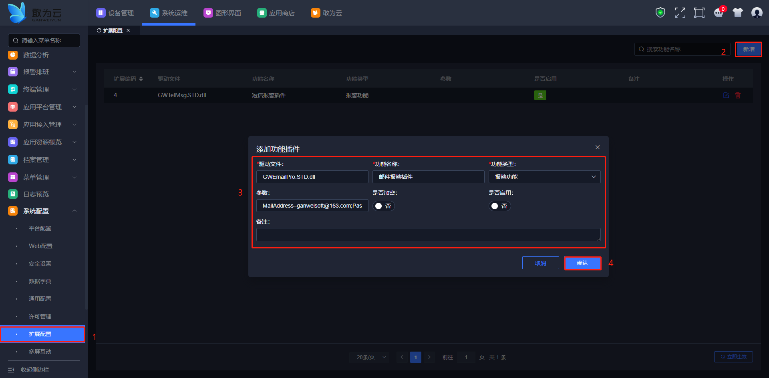Click the collapse sidebar icon at bottom

pos(11,370)
